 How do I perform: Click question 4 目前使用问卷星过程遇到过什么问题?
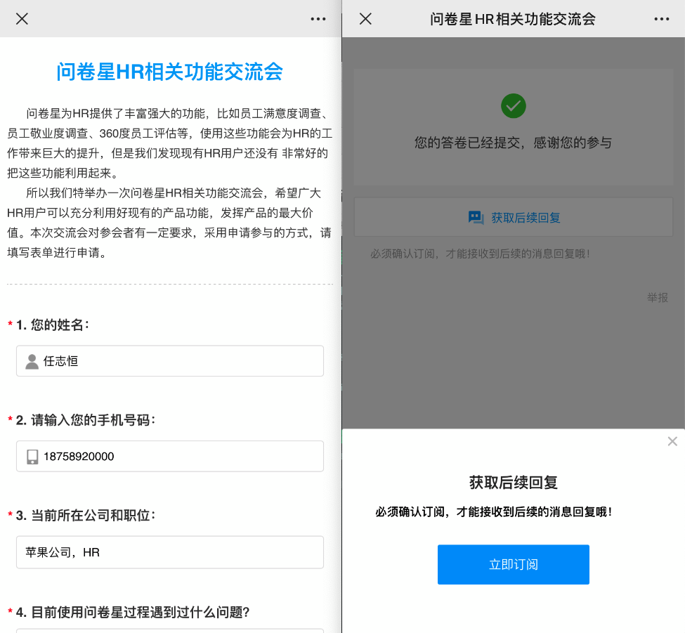(x=133, y=612)
